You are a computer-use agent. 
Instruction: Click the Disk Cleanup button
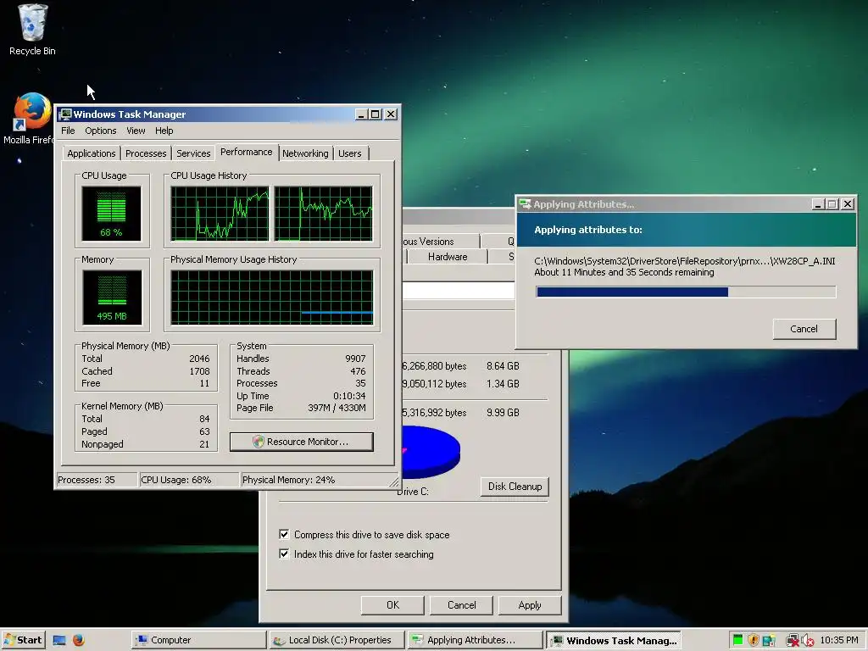click(515, 486)
